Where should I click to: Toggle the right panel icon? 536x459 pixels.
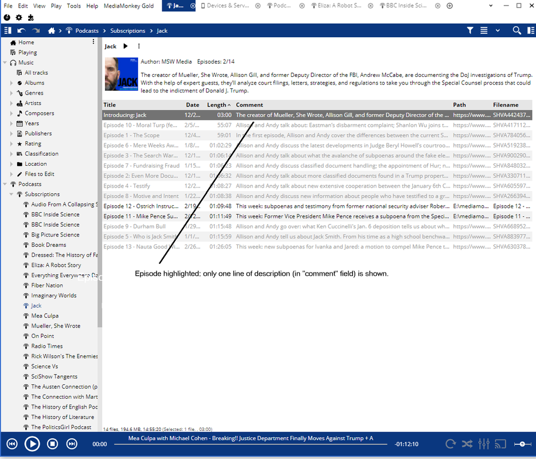[x=531, y=30]
